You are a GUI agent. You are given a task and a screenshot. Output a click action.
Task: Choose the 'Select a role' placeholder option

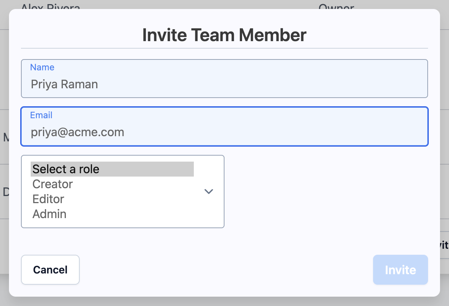click(x=112, y=169)
